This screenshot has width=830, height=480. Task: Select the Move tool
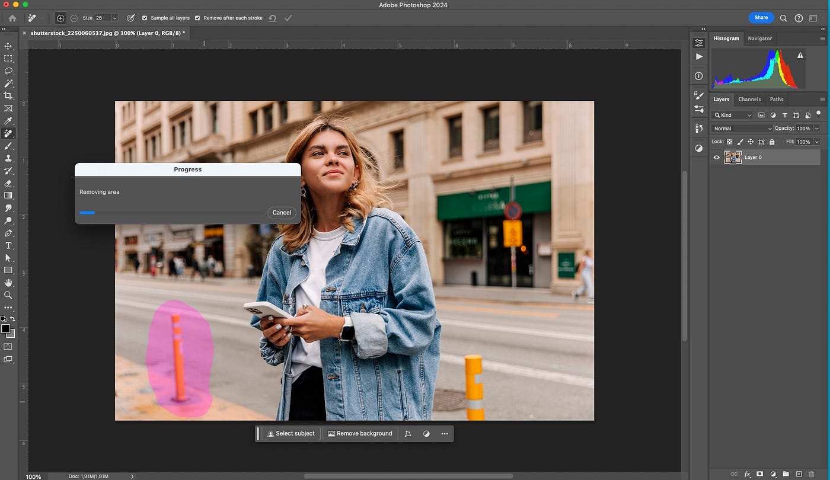tap(8, 46)
